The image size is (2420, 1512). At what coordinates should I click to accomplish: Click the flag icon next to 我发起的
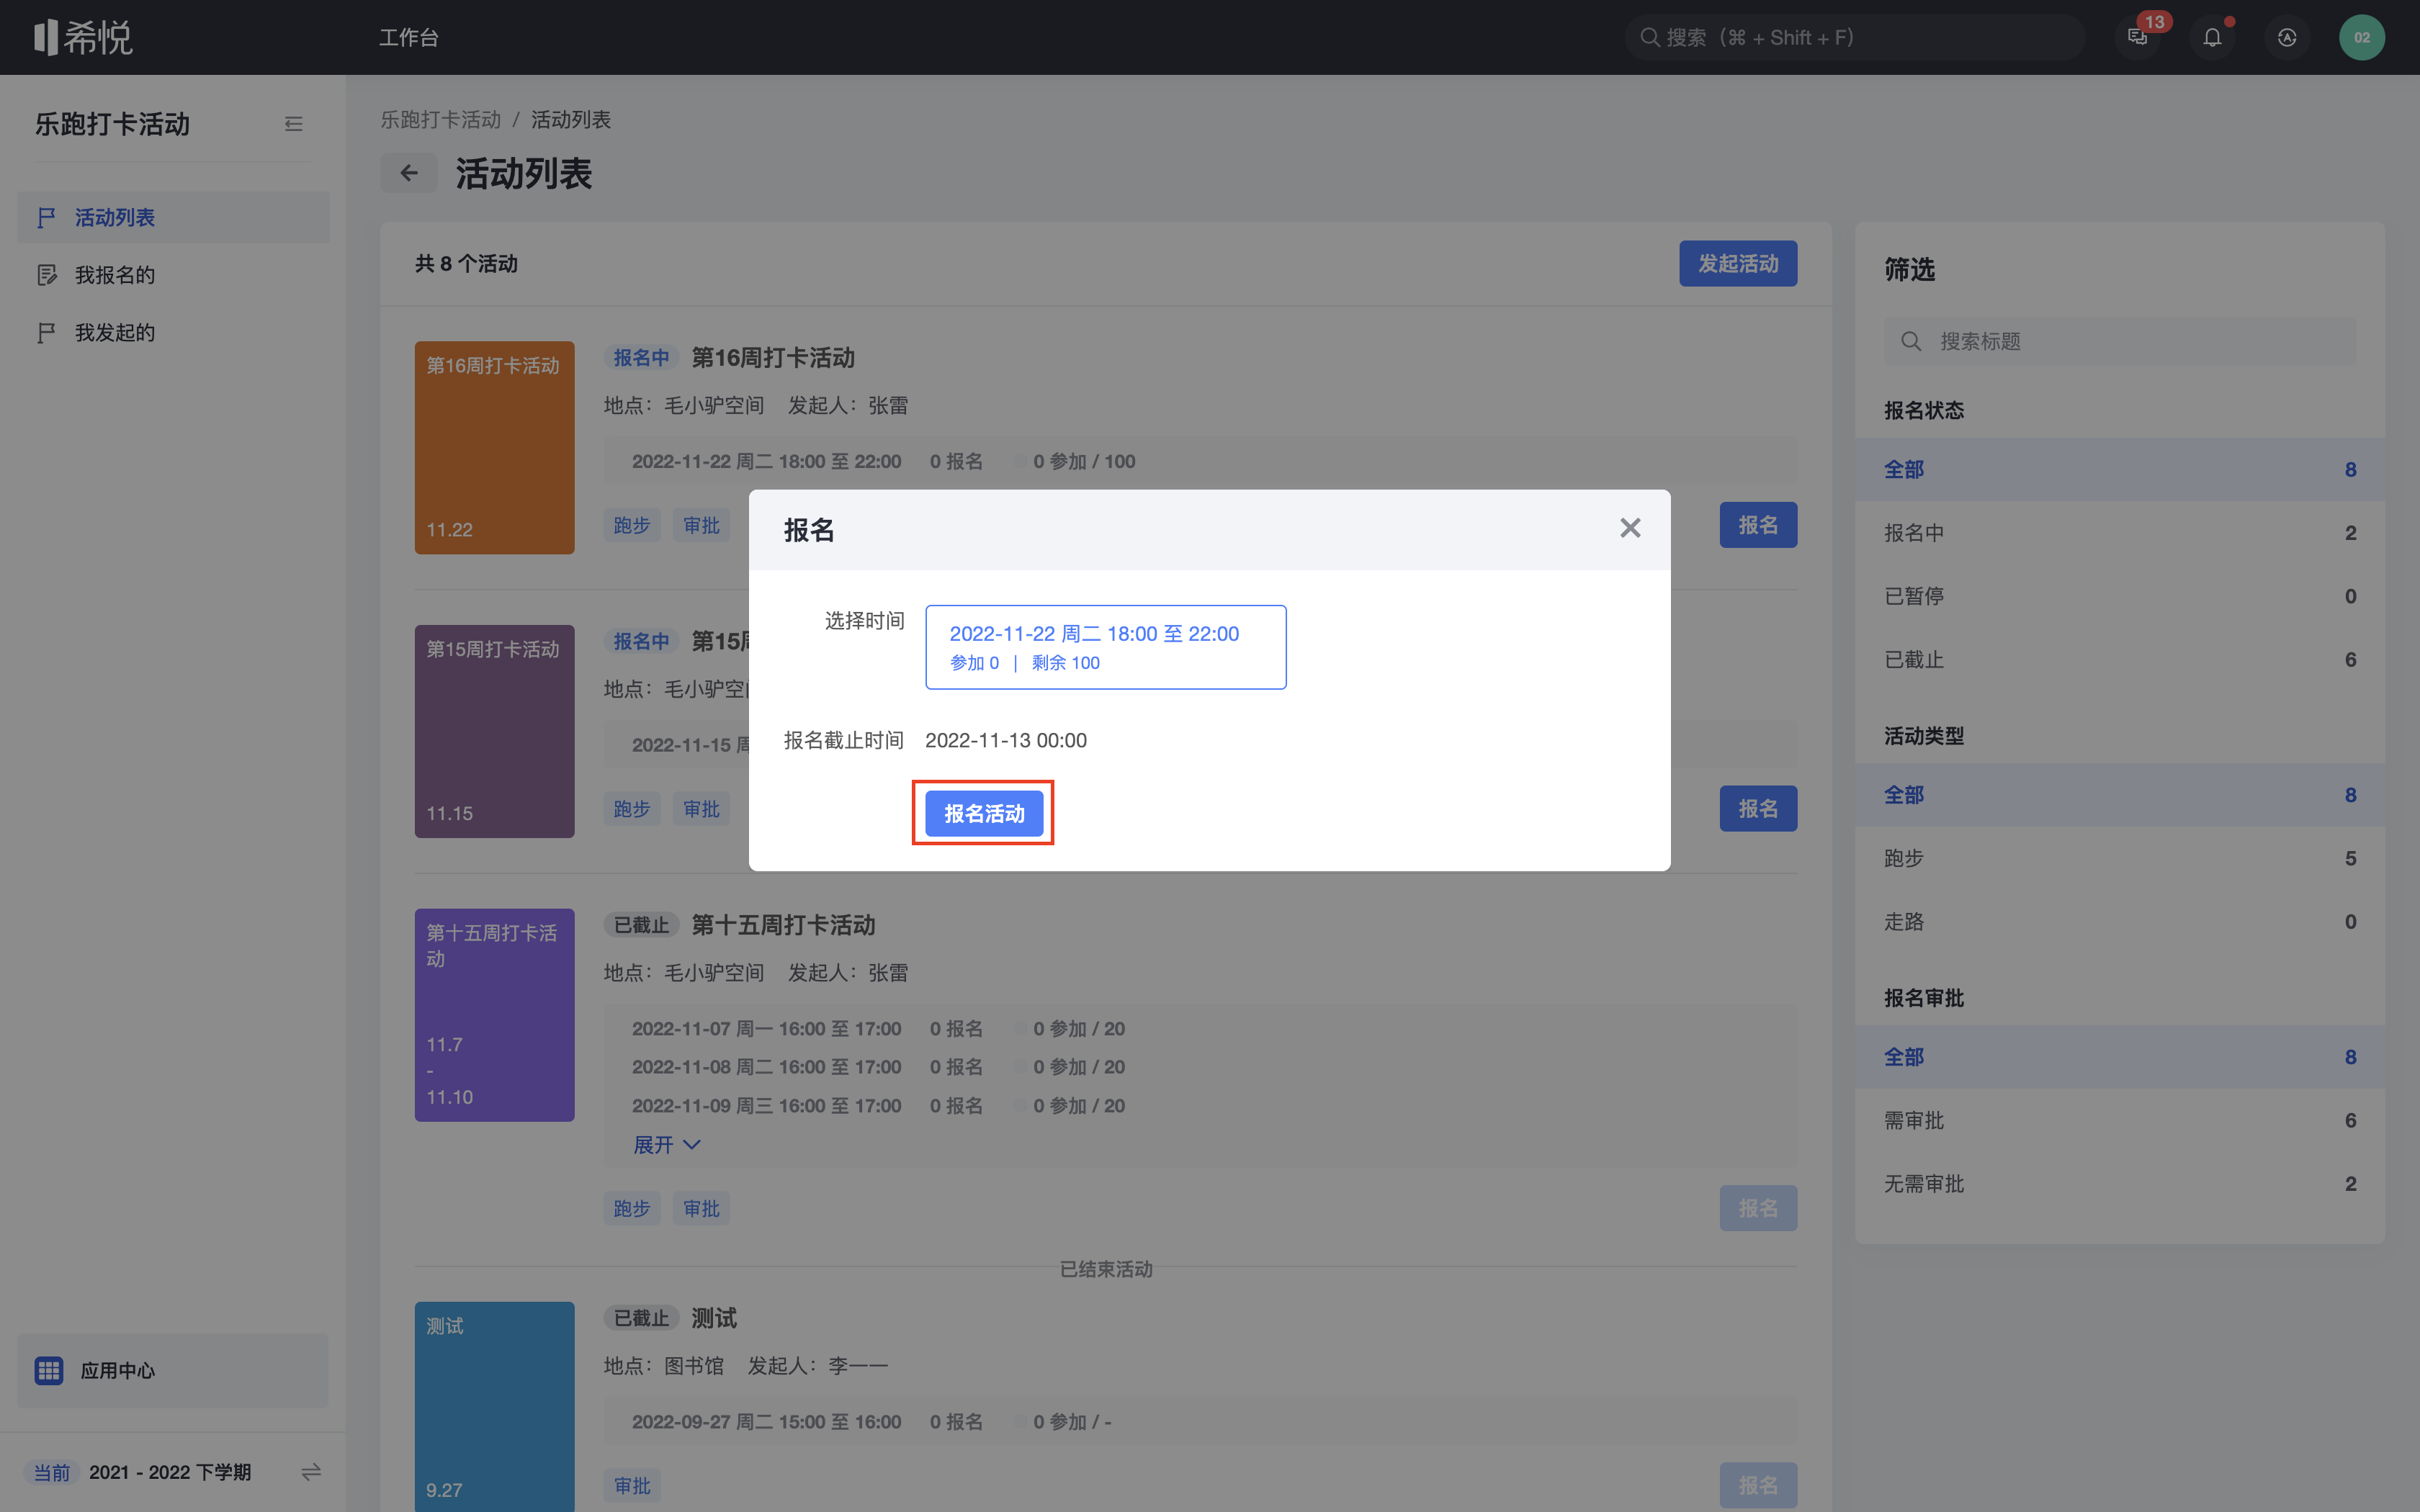pyautogui.click(x=46, y=333)
